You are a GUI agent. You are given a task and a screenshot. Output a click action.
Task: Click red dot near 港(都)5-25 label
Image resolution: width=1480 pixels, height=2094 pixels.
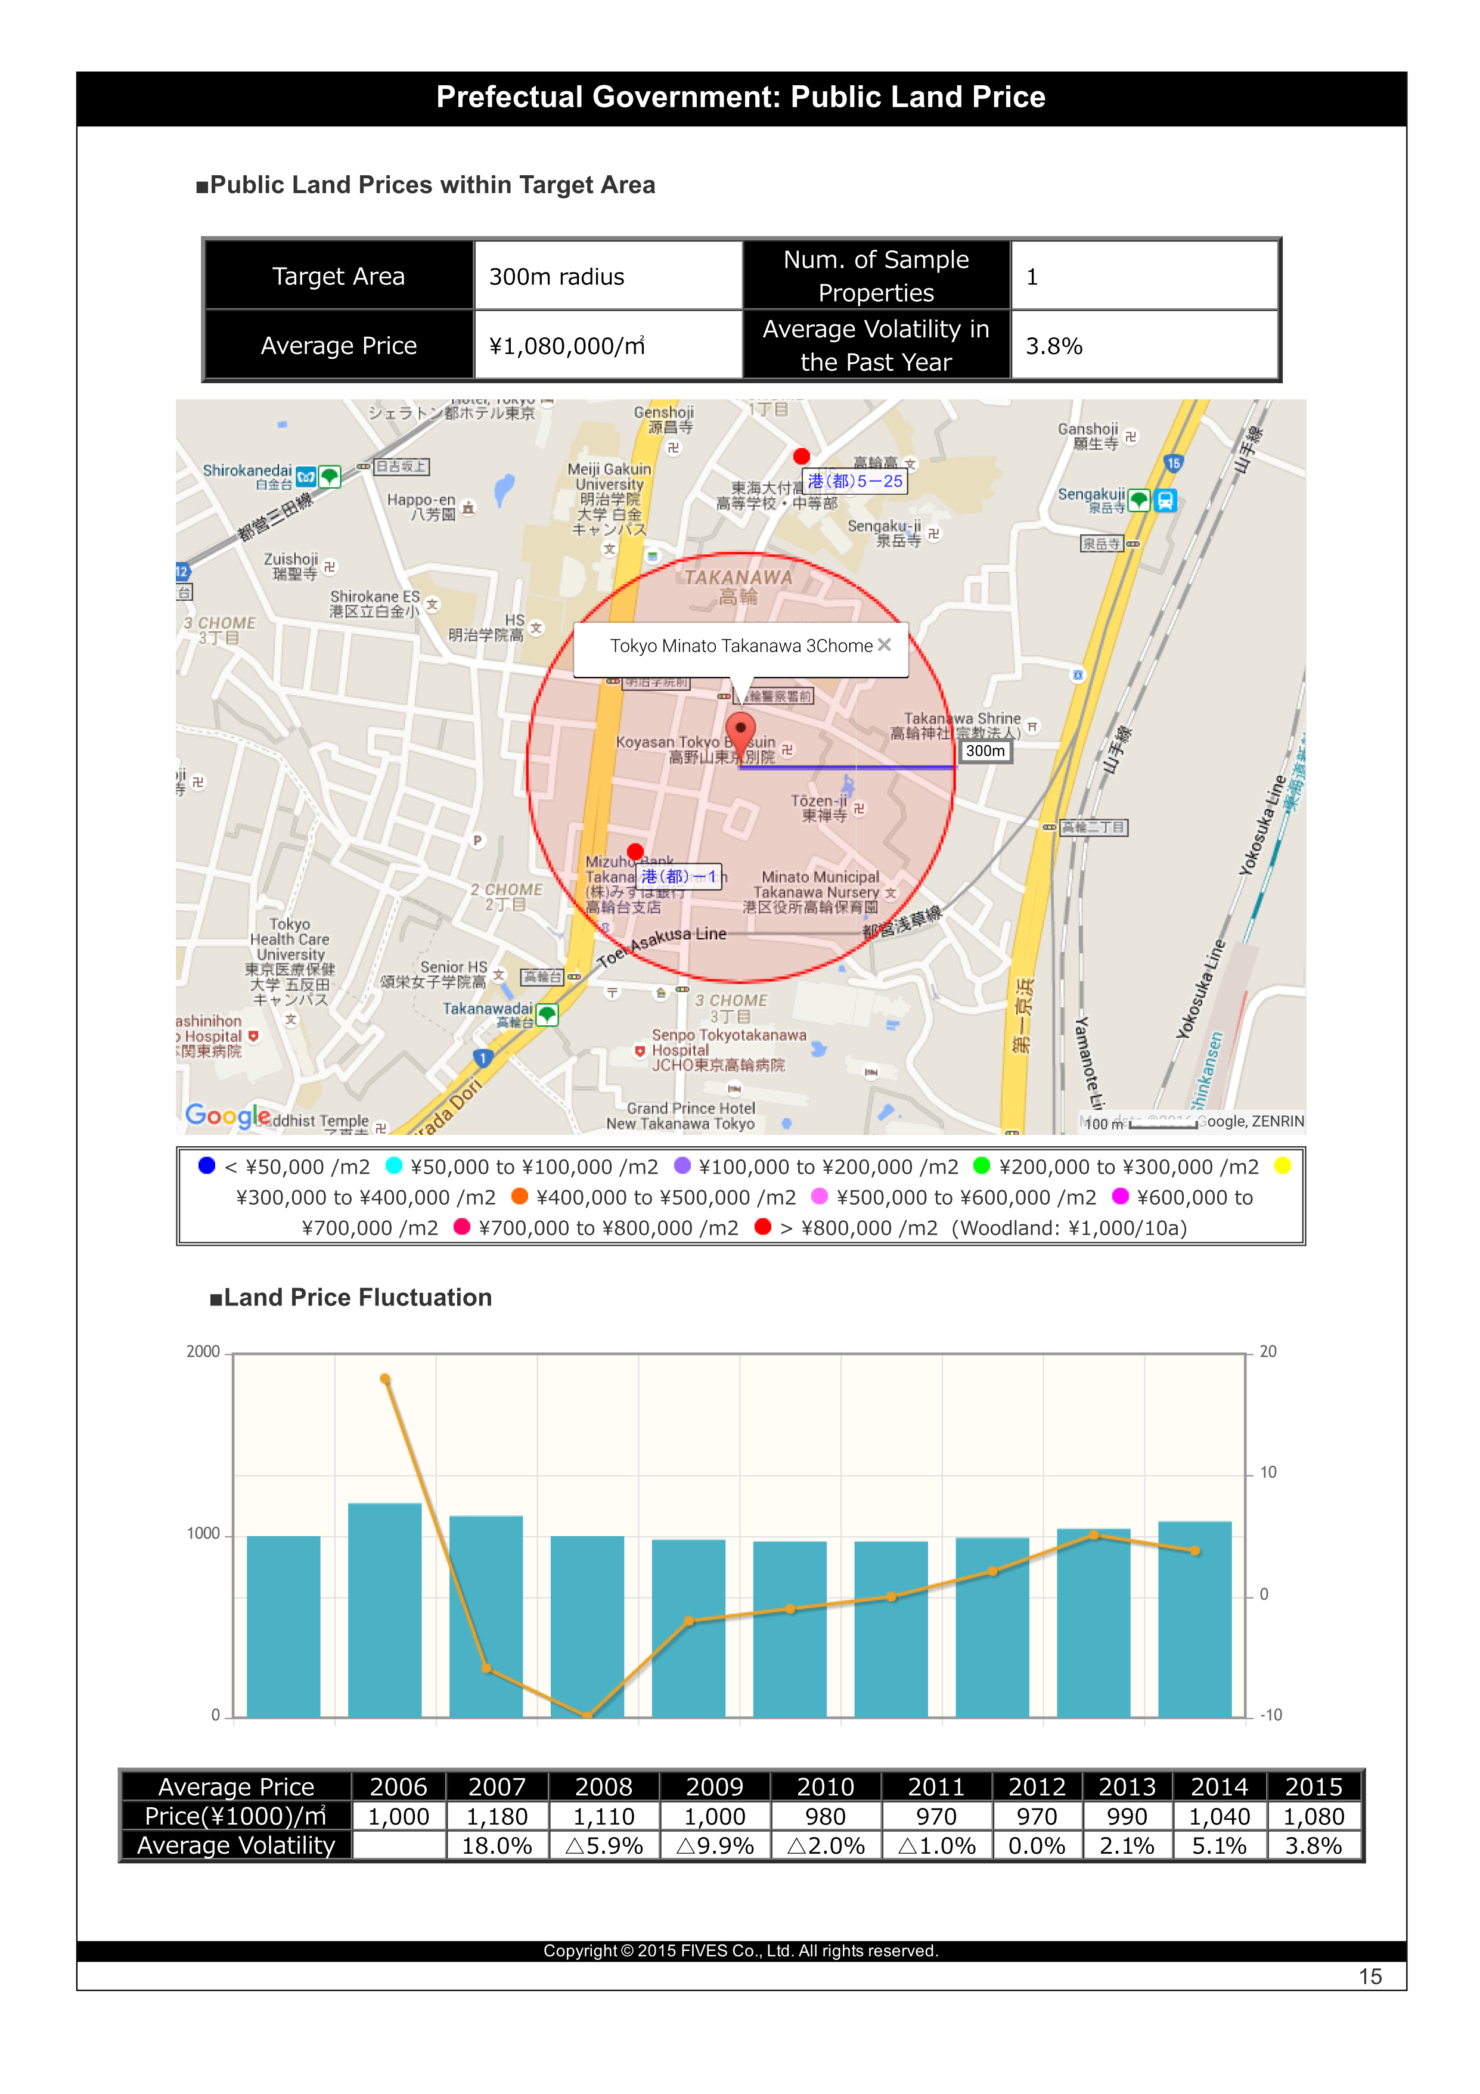pos(802,456)
